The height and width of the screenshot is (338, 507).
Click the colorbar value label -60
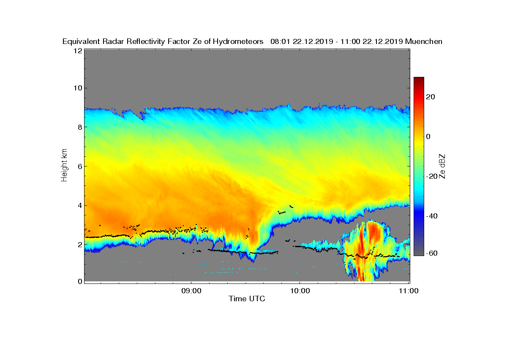click(x=431, y=253)
